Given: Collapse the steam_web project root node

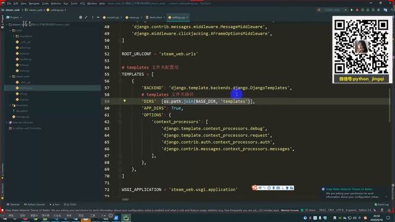Looking at the screenshot, I should (7, 25).
